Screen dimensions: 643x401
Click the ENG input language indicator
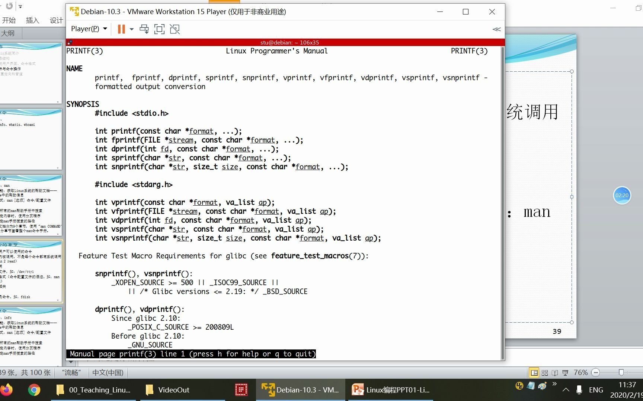(596, 390)
